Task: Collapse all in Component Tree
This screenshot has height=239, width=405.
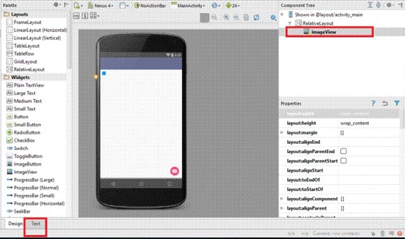Action: (x=378, y=5)
